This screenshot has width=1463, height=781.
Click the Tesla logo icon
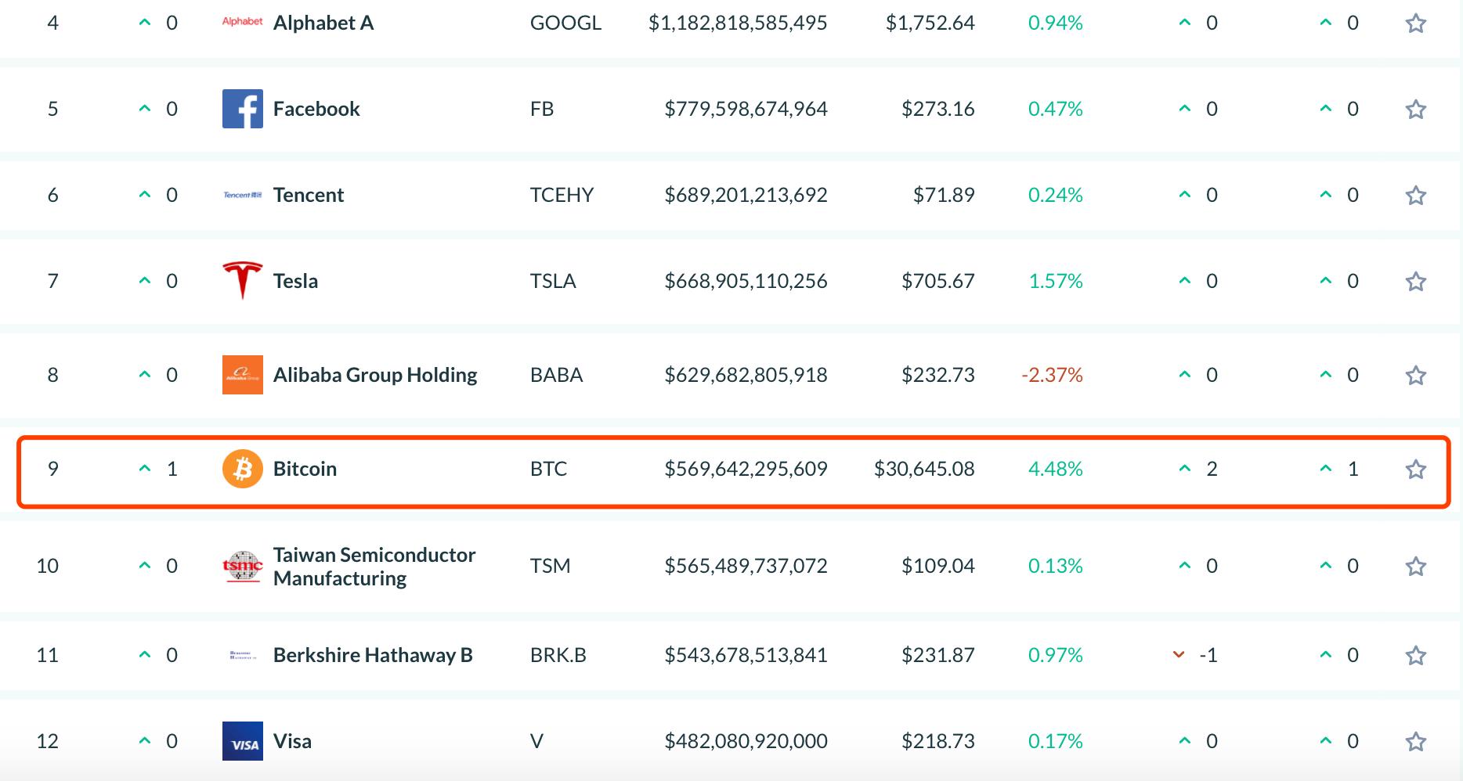(243, 280)
